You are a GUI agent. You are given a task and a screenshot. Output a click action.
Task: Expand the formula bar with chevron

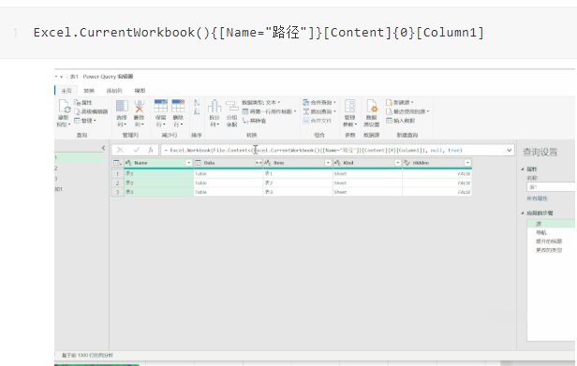(510, 150)
